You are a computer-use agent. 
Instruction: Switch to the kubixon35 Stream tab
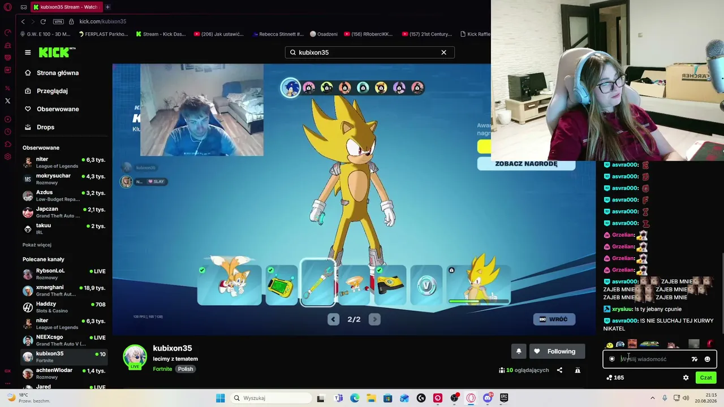click(66, 7)
